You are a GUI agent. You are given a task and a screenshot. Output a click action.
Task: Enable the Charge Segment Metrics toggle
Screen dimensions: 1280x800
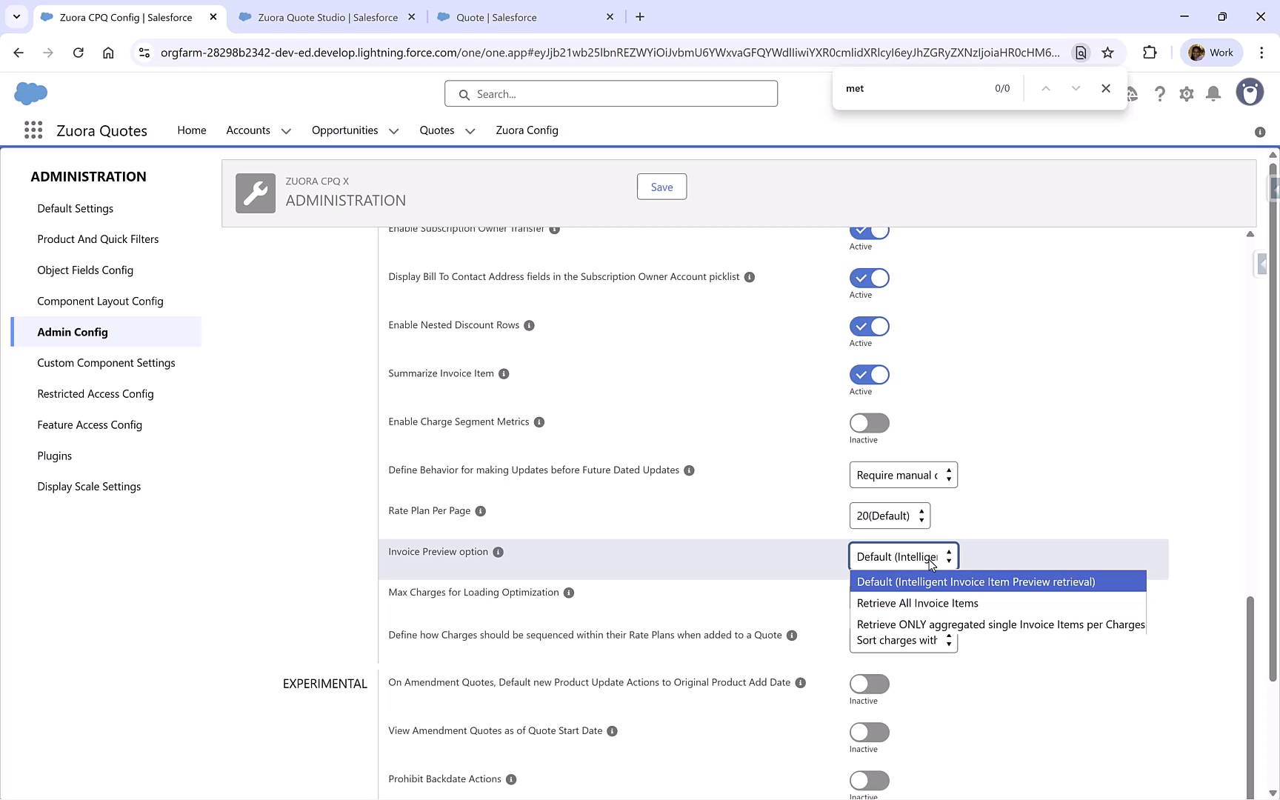click(869, 422)
